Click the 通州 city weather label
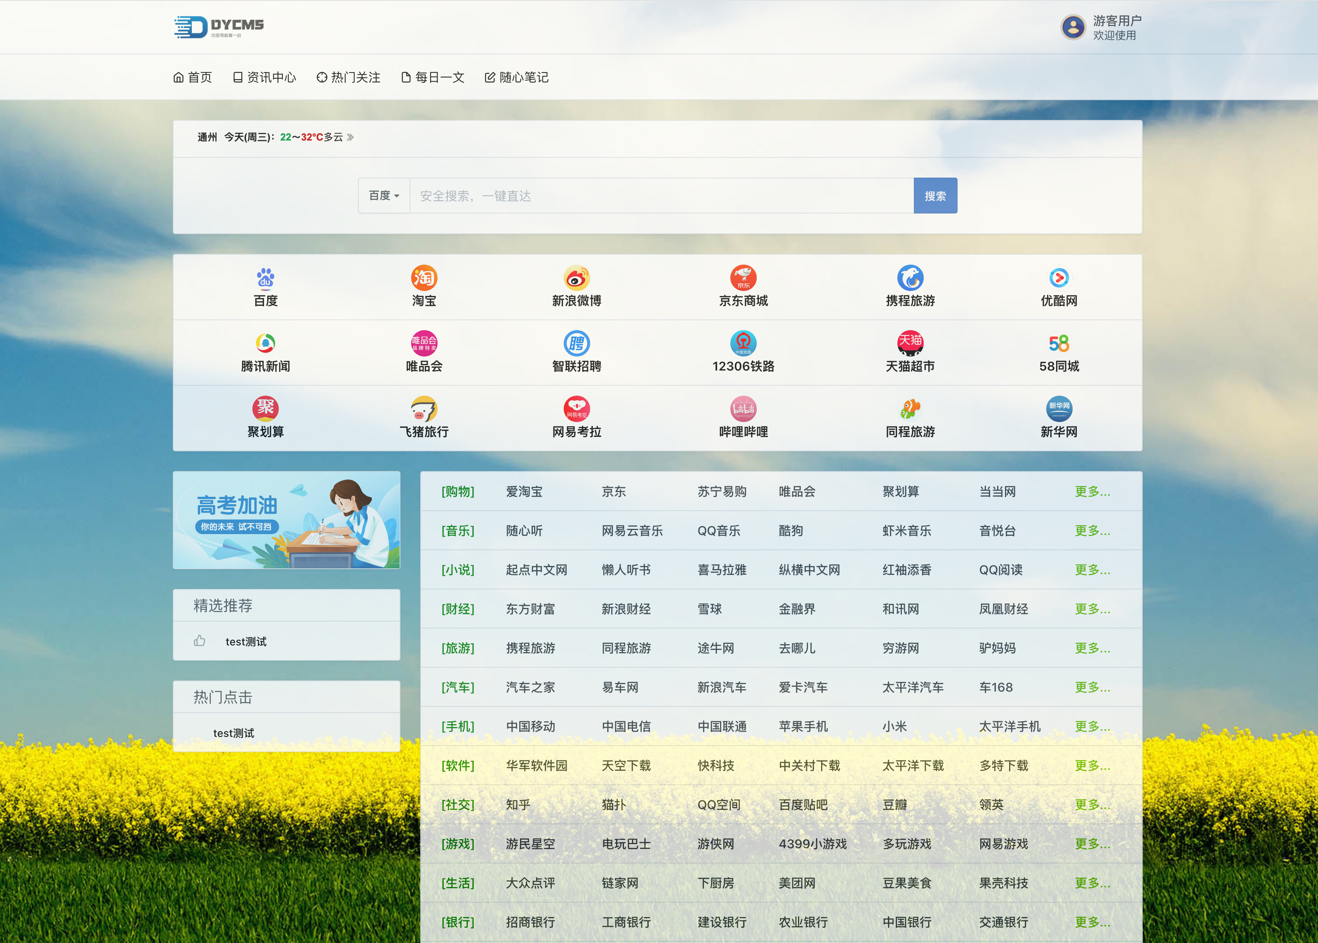 207,137
